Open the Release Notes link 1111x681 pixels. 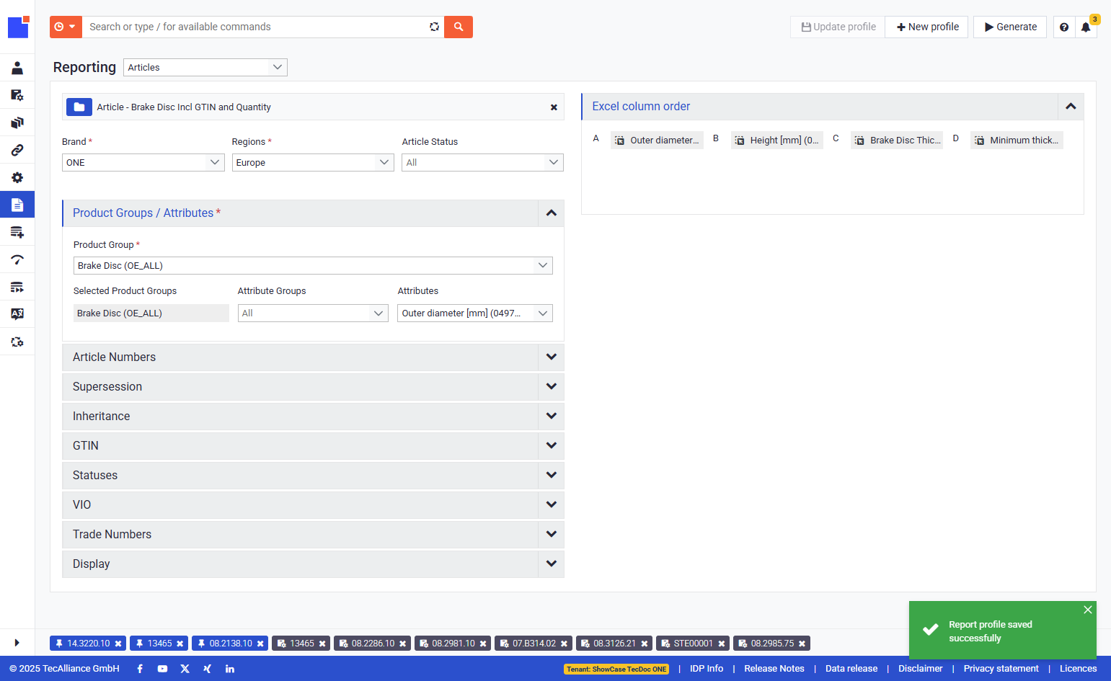pos(774,669)
